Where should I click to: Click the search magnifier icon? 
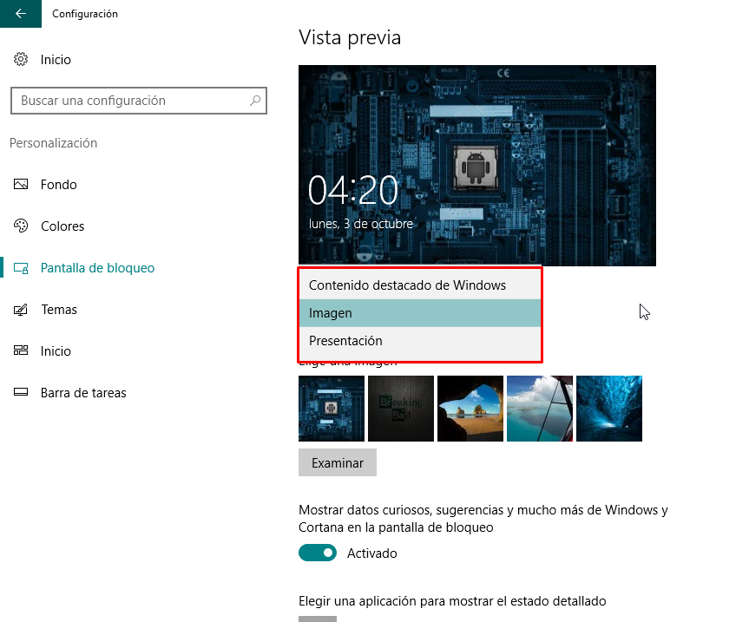(x=255, y=101)
